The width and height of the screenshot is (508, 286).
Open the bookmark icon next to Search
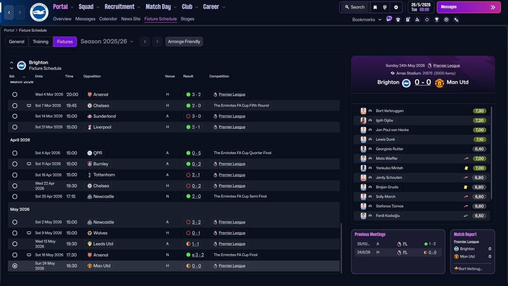point(375,7)
